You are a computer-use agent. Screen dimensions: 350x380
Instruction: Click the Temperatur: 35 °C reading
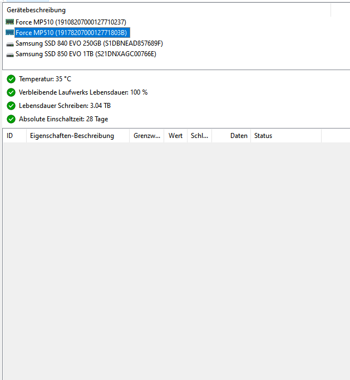pyautogui.click(x=45, y=79)
